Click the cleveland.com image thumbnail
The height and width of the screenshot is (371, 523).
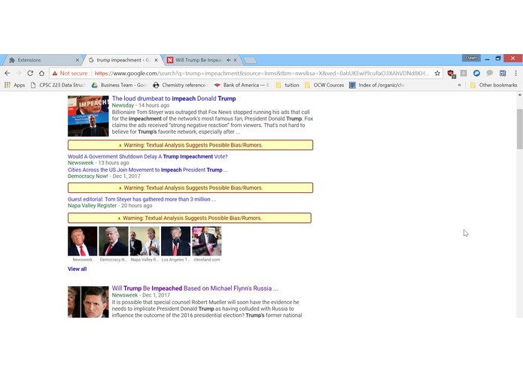pos(206,241)
